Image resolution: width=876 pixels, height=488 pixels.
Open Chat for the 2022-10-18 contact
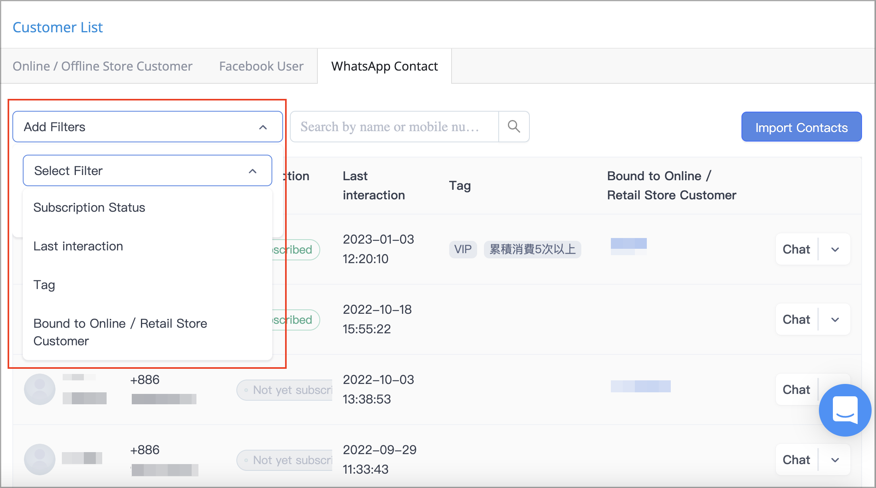click(796, 320)
